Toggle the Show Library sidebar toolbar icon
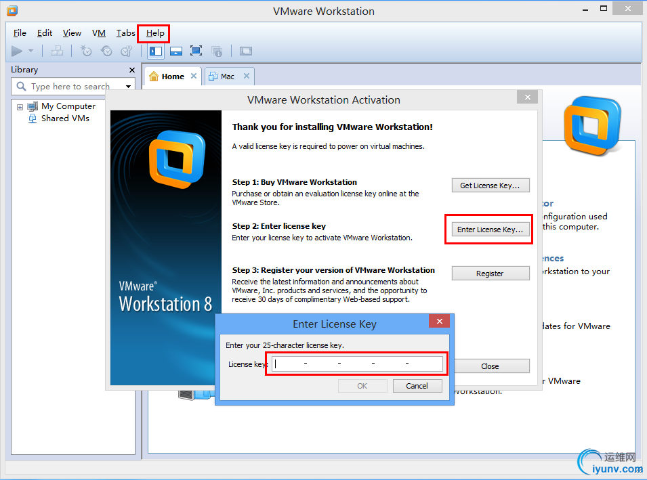Image resolution: width=647 pixels, height=480 pixels. (156, 51)
